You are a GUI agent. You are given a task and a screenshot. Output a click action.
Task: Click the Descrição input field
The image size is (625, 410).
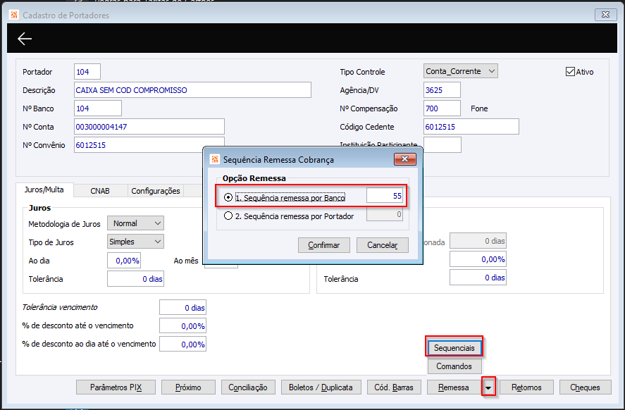[x=192, y=90]
